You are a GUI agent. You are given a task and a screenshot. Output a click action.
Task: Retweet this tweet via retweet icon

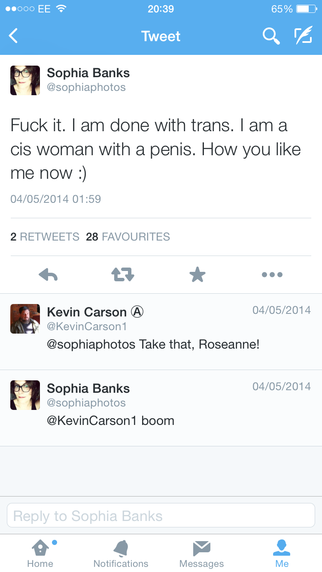point(123,274)
